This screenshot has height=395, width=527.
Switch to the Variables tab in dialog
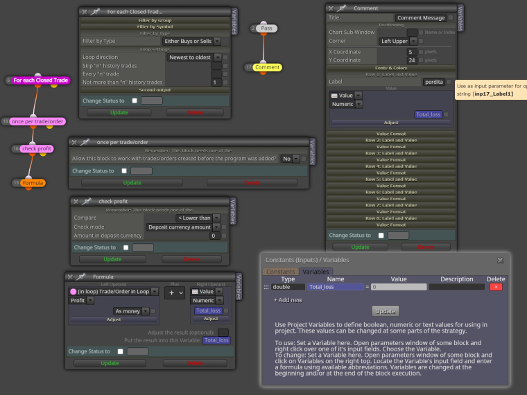coord(316,272)
